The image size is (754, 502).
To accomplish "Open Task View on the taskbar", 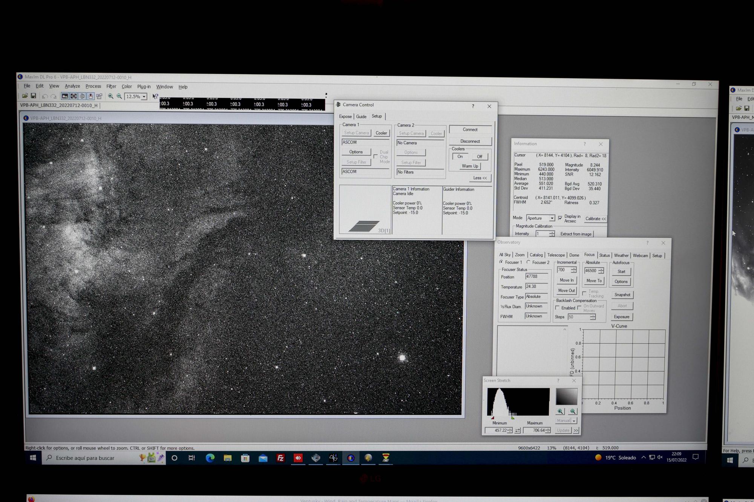I will coord(192,458).
